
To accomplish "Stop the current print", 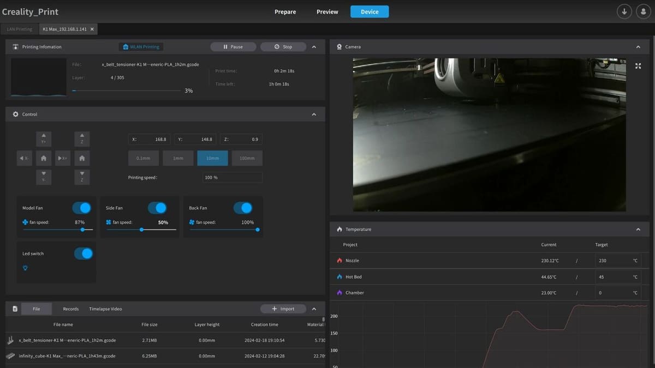I will tap(283, 47).
